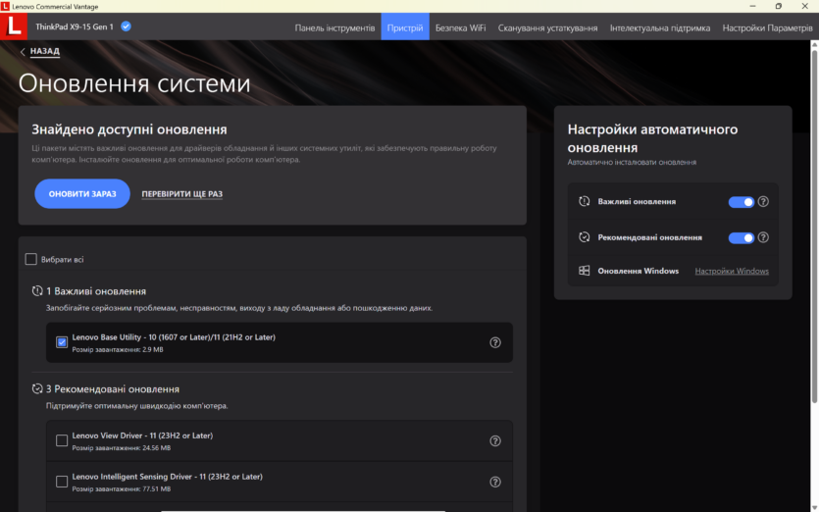Click the ОНОВИТИ ЗАРАЗ button
Image resolution: width=819 pixels, height=512 pixels.
(x=82, y=194)
